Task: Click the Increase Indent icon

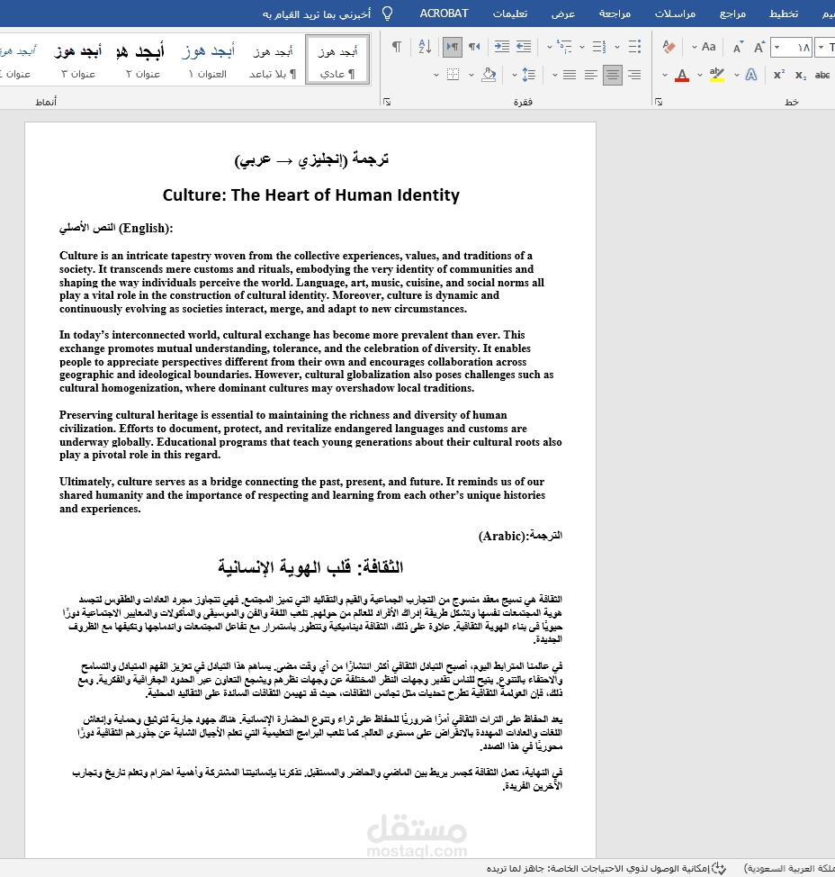Action: coord(502,47)
